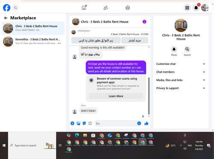Select the Kennethia conversation in list

[x=33, y=41]
